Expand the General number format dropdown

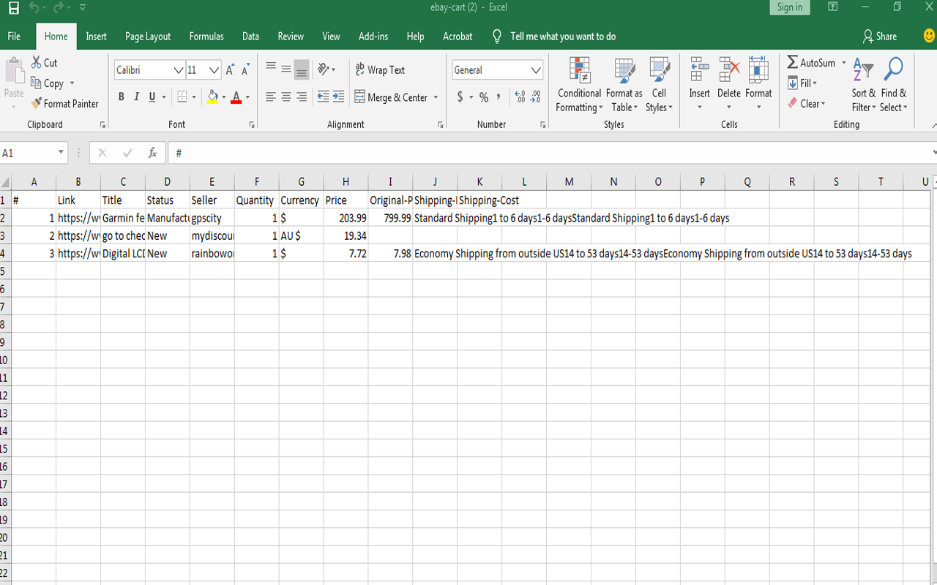tap(536, 70)
